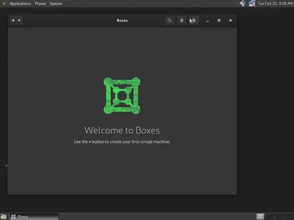Close the Boxes window
Screen dimensions: 294x220
pos(231,20)
